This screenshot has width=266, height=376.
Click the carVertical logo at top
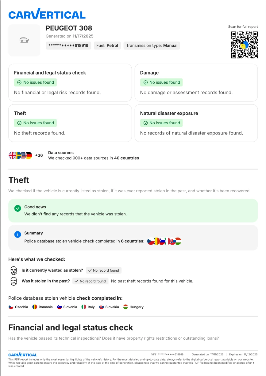click(x=47, y=14)
